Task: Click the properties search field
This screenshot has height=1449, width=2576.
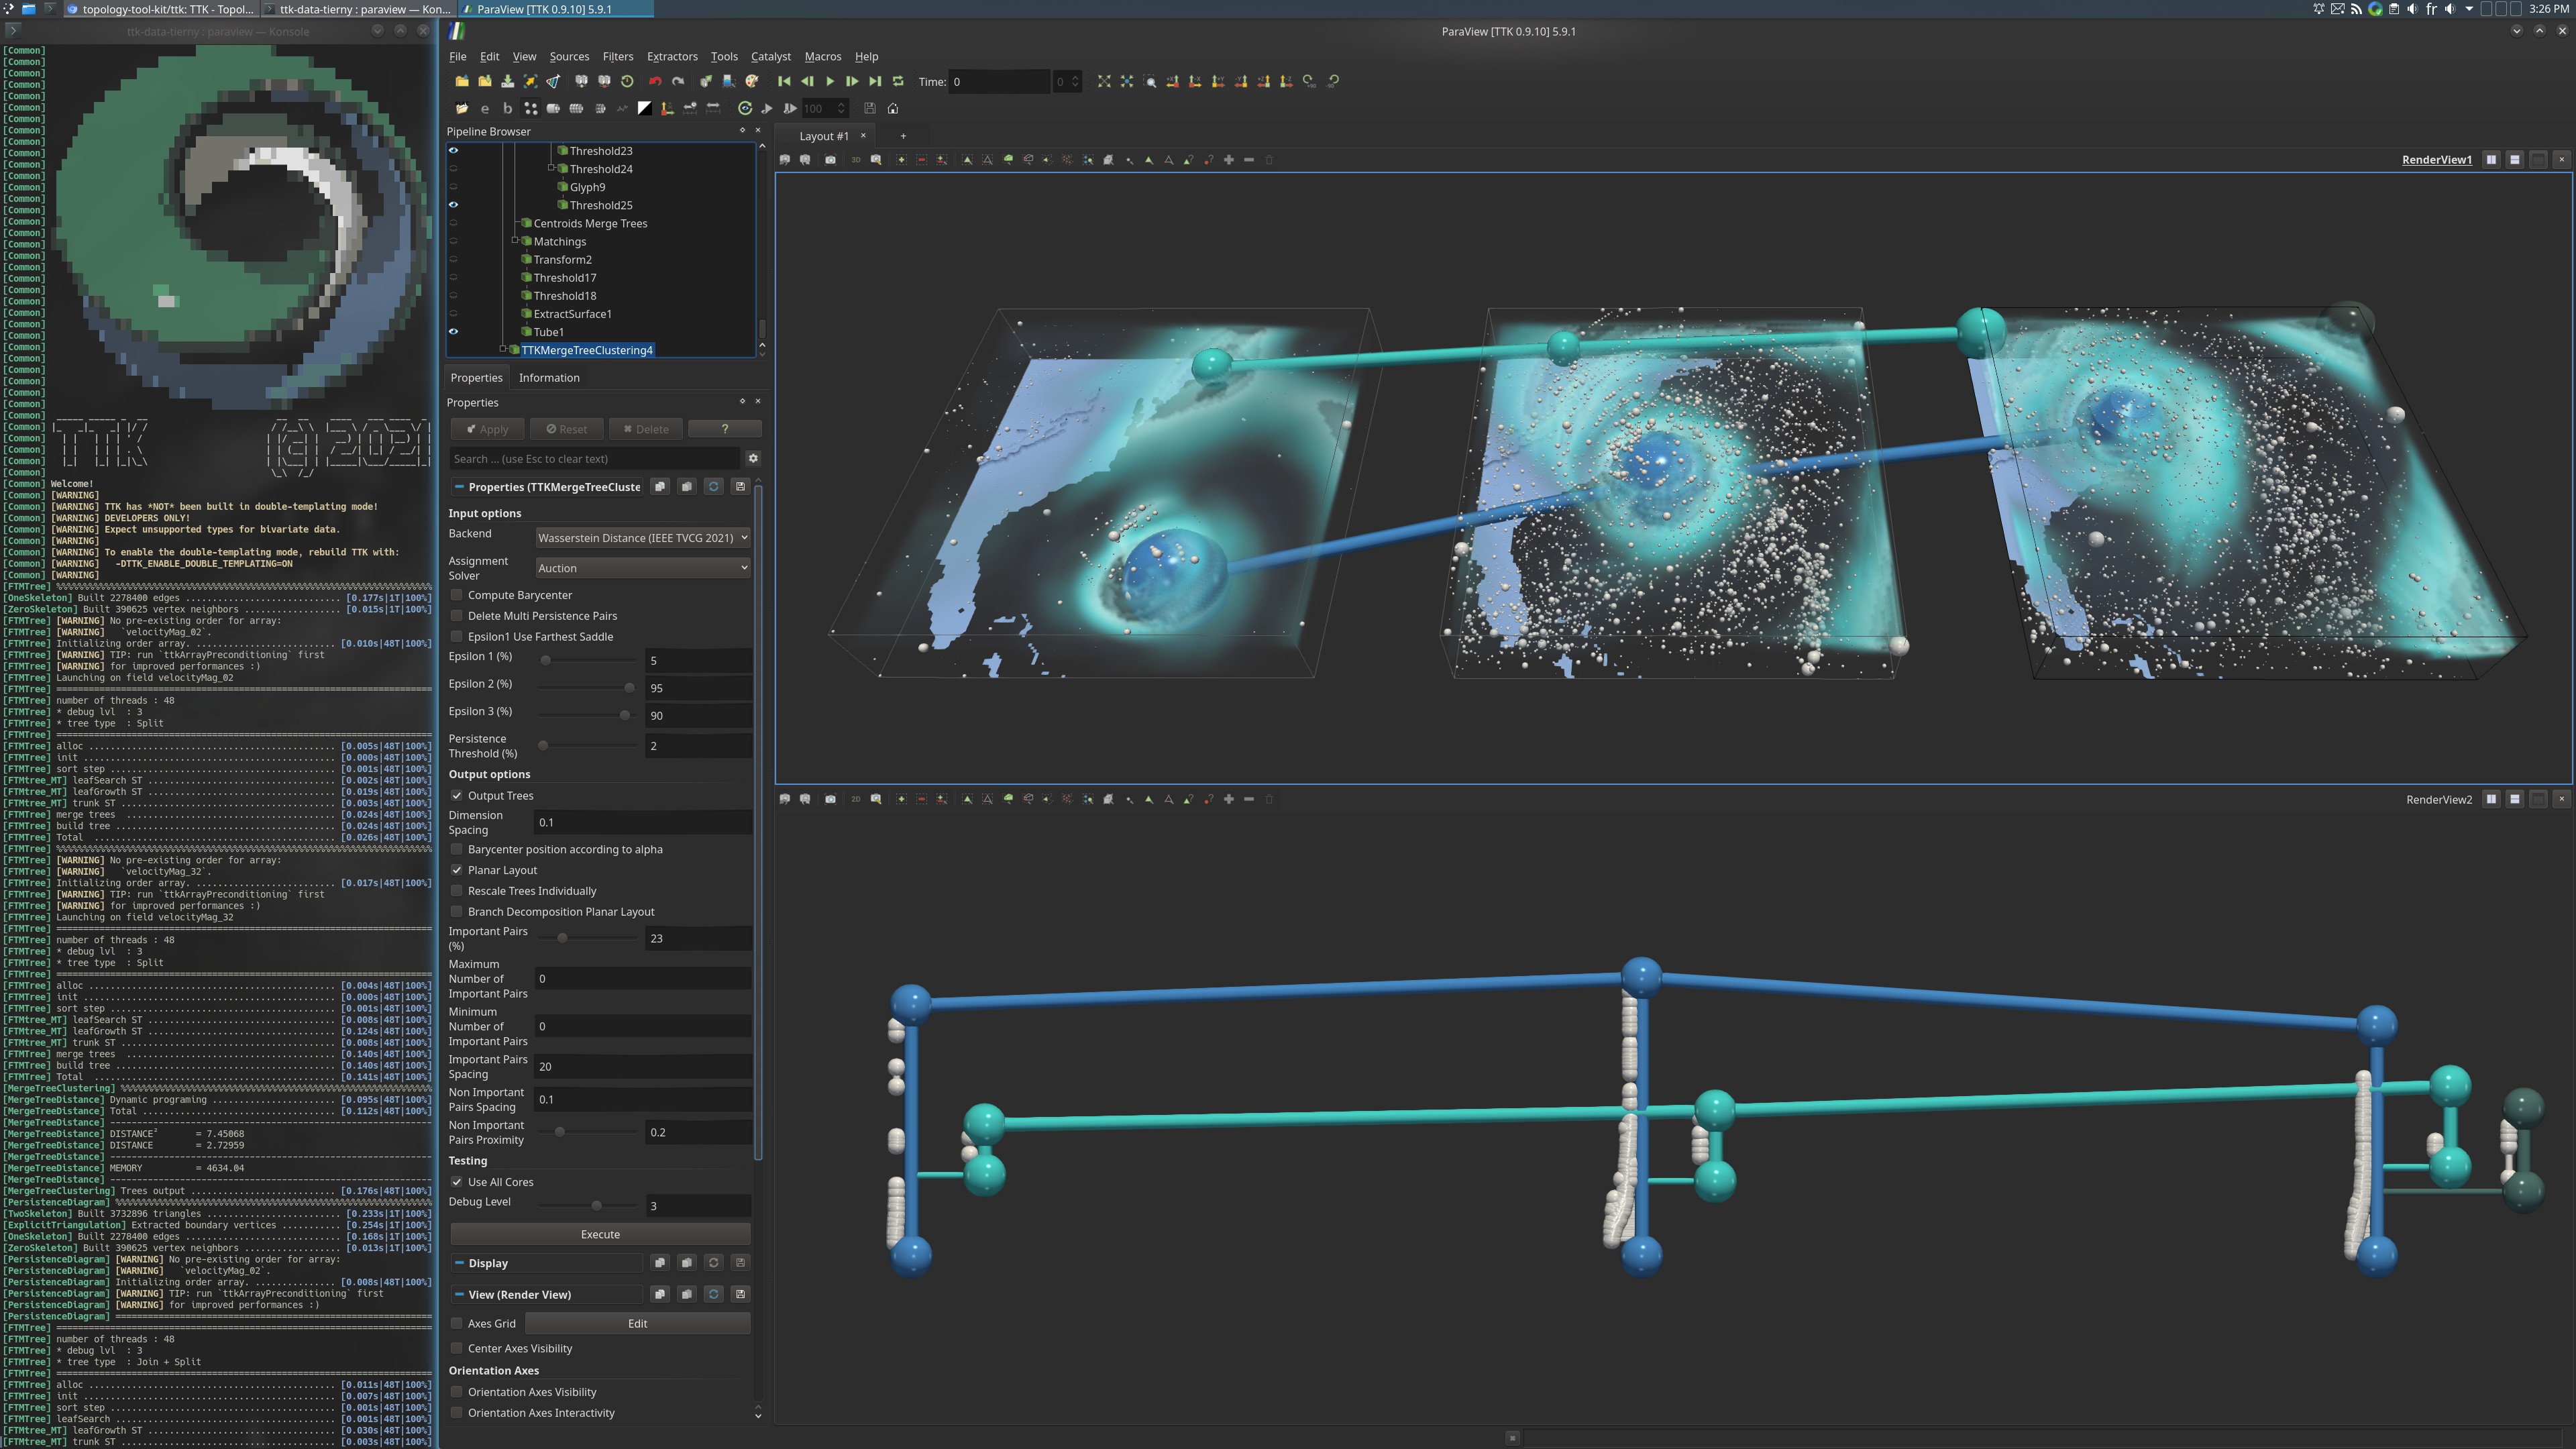Action: pyautogui.click(x=594, y=459)
